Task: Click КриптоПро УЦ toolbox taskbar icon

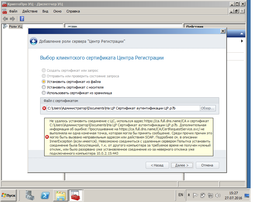Action: pyautogui.click(x=75, y=195)
